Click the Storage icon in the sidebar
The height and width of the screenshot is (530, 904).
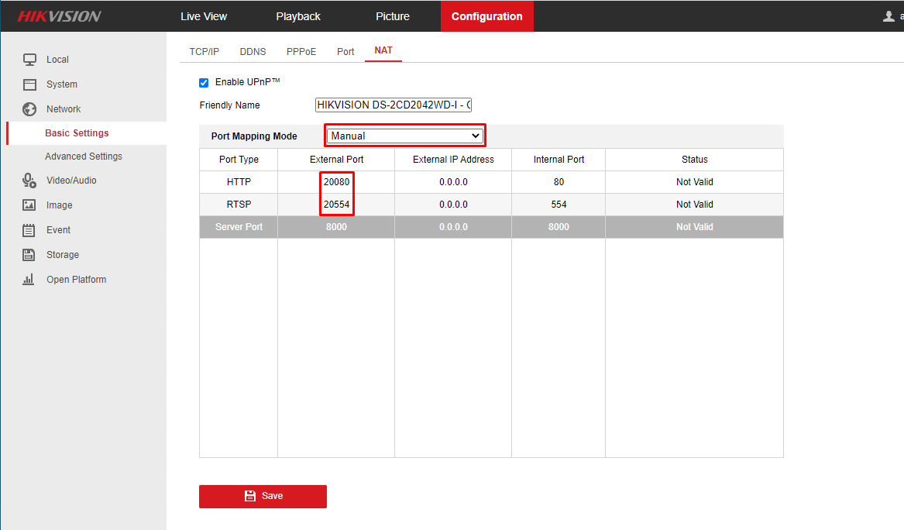tap(29, 254)
